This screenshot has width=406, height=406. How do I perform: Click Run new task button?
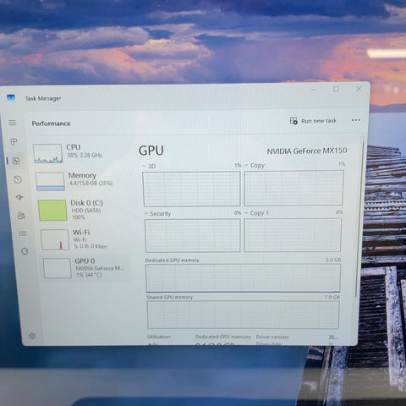pos(313,121)
